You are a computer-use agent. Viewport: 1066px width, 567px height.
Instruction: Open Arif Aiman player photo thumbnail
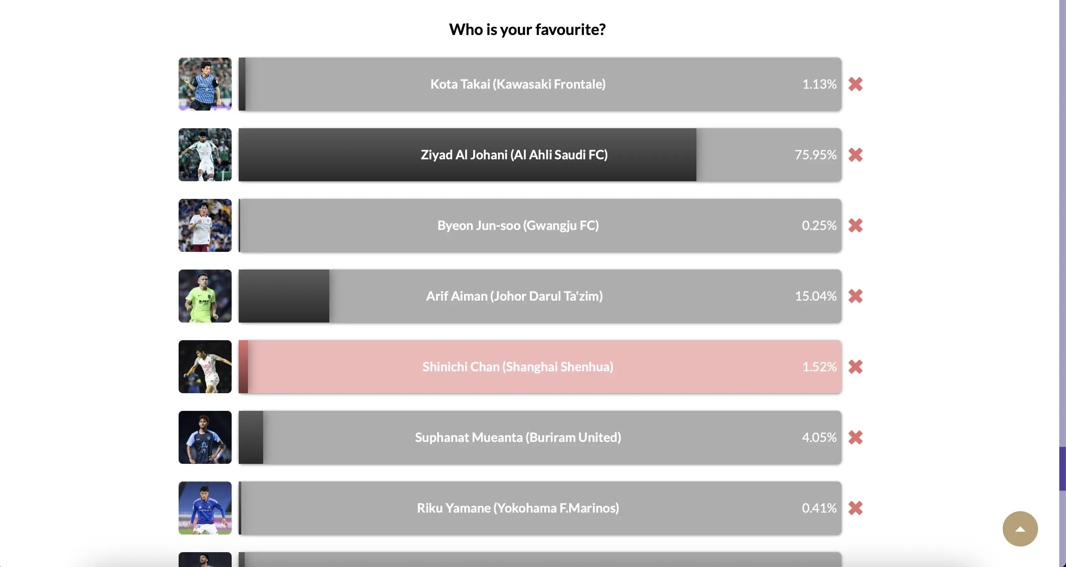tap(205, 296)
